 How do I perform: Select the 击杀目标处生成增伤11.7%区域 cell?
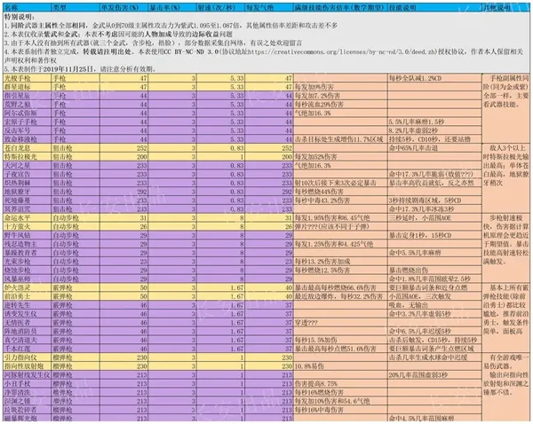(x=340, y=139)
